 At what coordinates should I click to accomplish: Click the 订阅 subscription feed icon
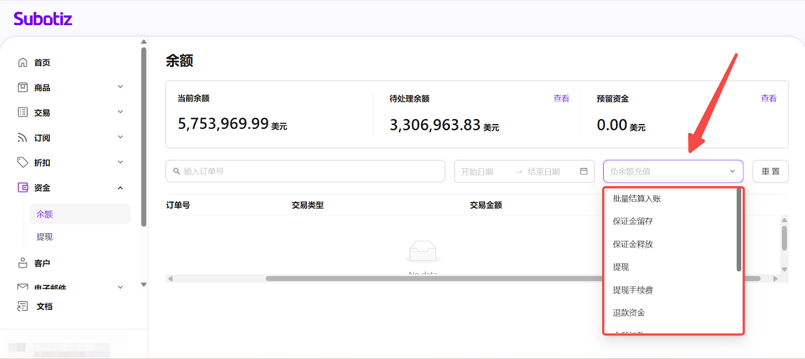23,138
